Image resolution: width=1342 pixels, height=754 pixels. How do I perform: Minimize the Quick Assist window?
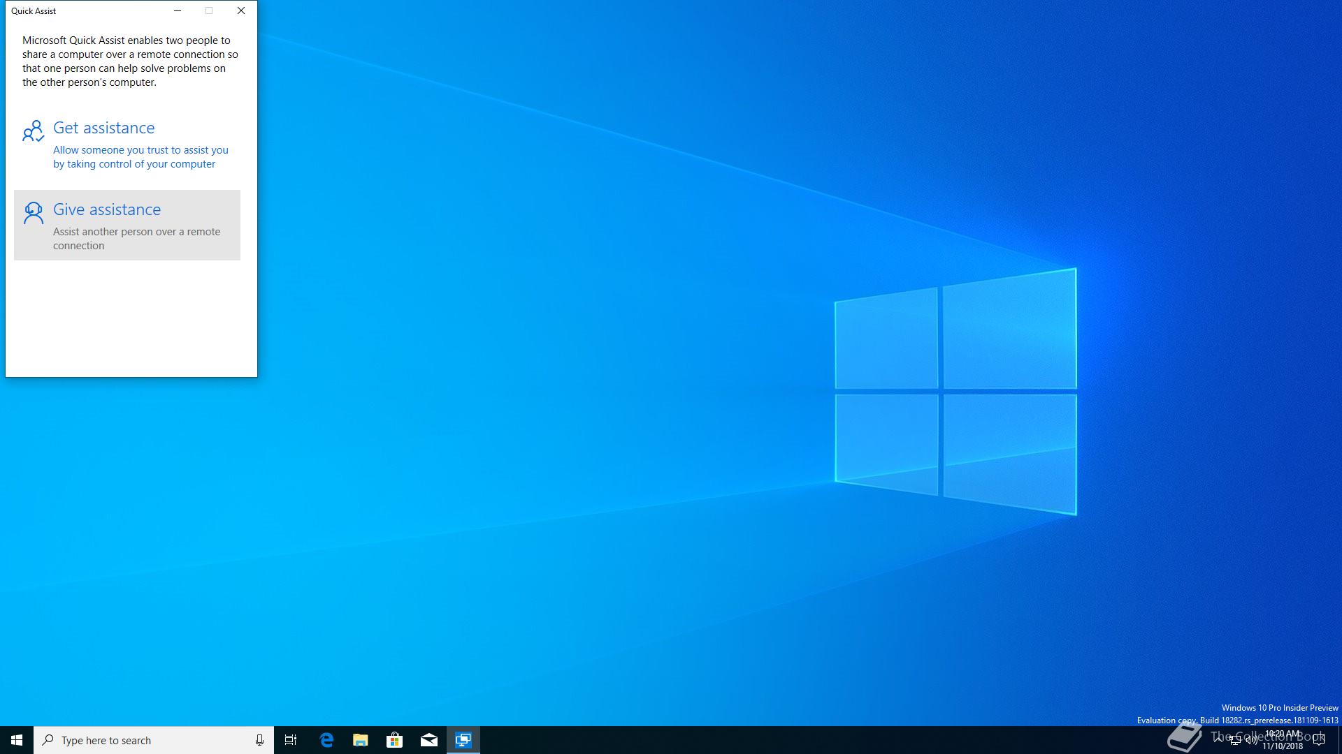tap(178, 10)
